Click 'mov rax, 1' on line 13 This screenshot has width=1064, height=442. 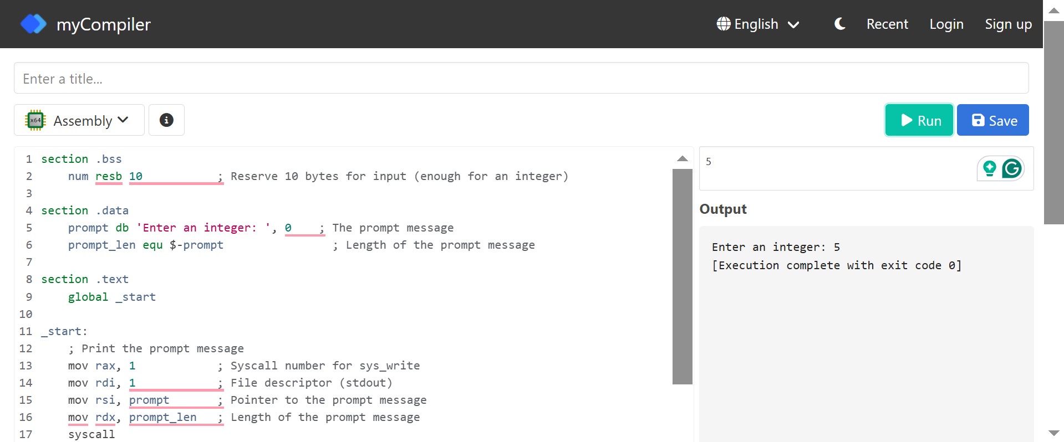click(102, 366)
